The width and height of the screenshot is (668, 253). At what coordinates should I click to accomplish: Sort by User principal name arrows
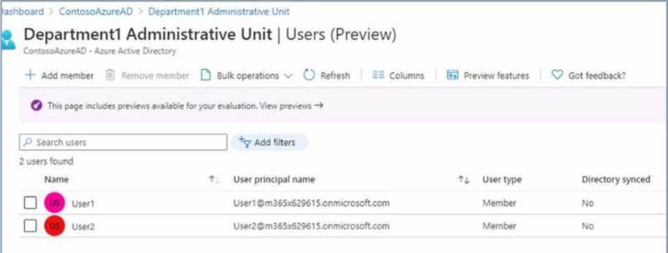[x=464, y=180]
